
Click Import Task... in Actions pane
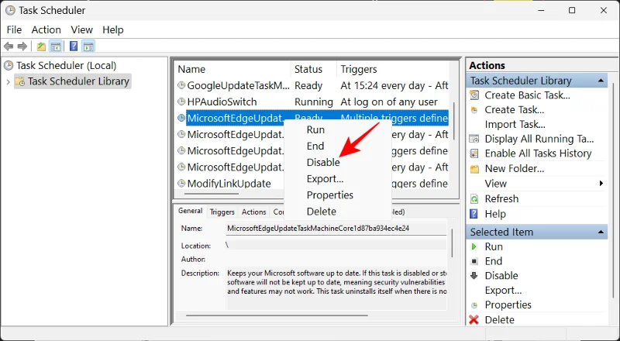pyautogui.click(x=515, y=124)
